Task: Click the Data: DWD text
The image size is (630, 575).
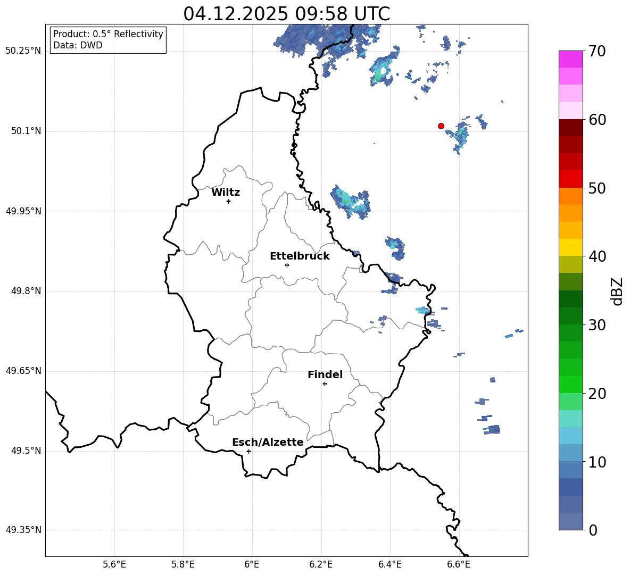Action: [78, 45]
